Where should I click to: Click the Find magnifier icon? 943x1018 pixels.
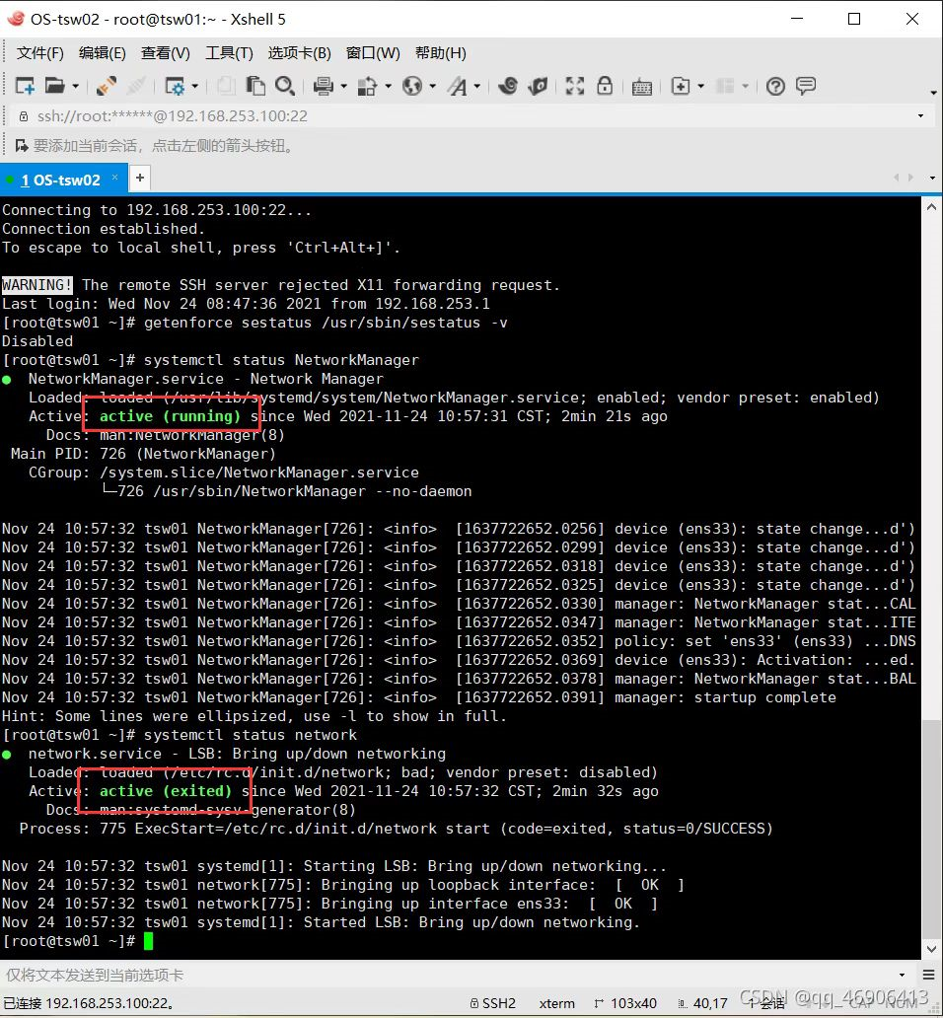285,86
